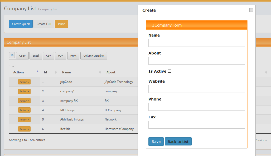Focus the Website input field
Screen dimensions: 271x156
pos(196,89)
